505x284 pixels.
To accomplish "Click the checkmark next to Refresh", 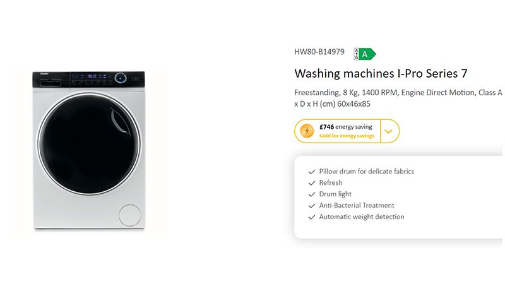I will (x=311, y=183).
